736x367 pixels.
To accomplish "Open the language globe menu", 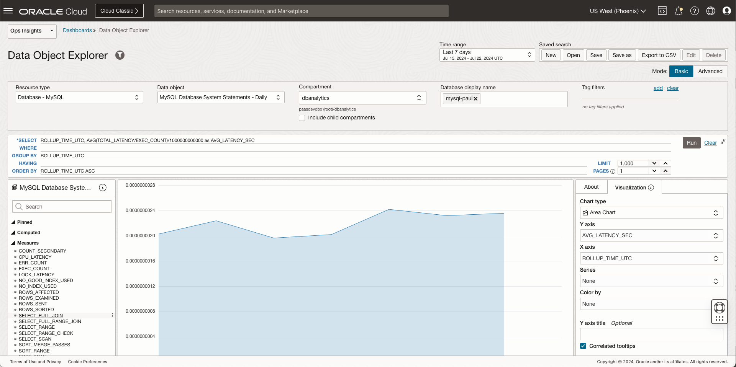I will coord(710,11).
